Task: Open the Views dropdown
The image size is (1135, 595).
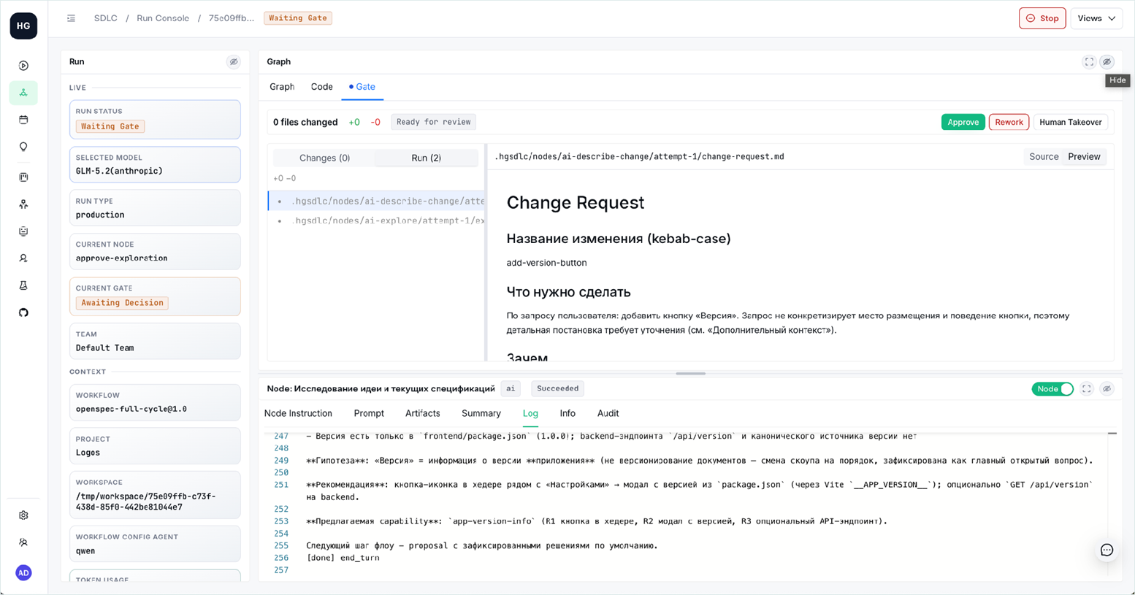Action: tap(1096, 18)
